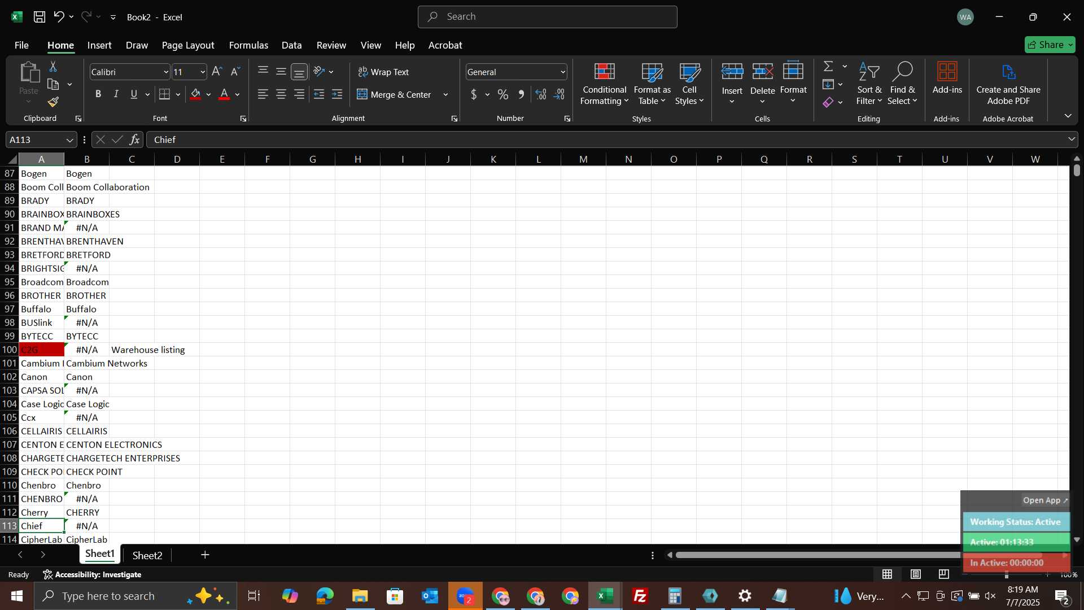
Task: Click the Search box in title bar
Action: click(547, 17)
